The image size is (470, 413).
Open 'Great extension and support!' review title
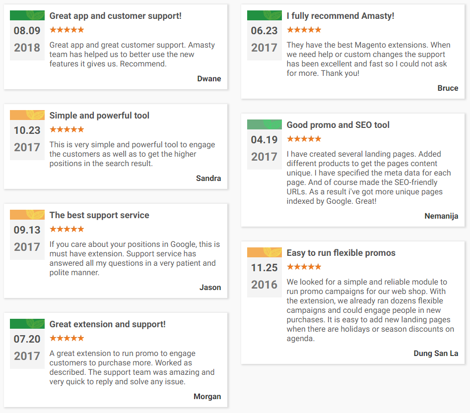click(x=107, y=324)
